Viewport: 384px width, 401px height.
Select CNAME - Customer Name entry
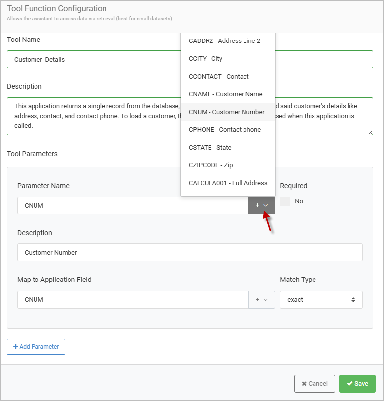[225, 94]
